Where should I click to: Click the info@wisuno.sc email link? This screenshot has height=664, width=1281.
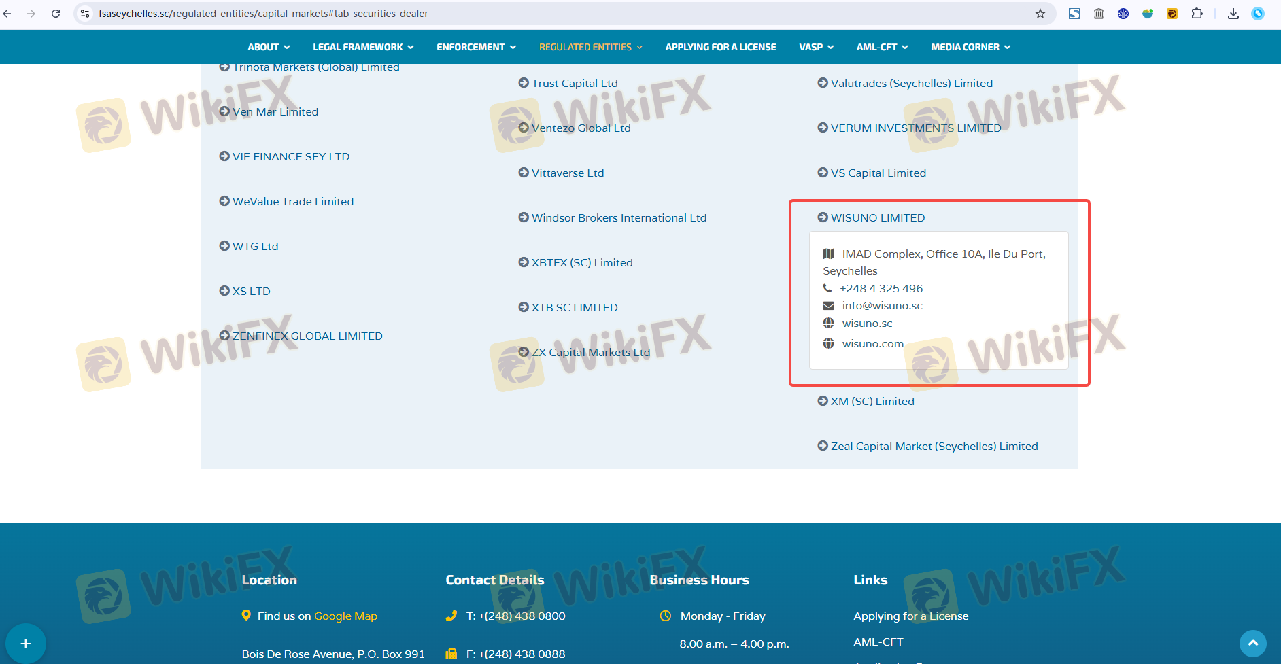(882, 305)
